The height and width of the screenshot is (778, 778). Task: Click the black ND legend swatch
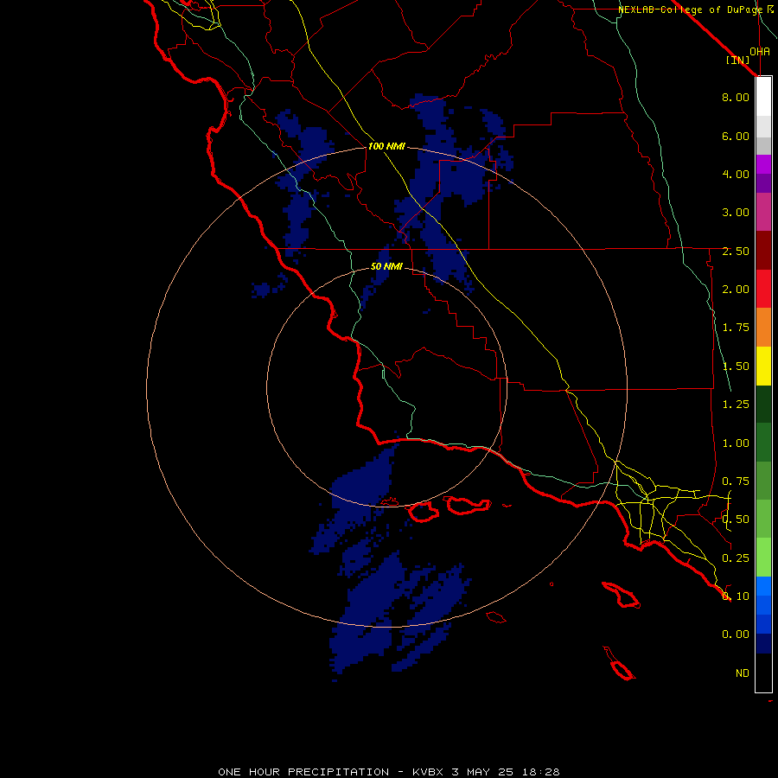(763, 673)
